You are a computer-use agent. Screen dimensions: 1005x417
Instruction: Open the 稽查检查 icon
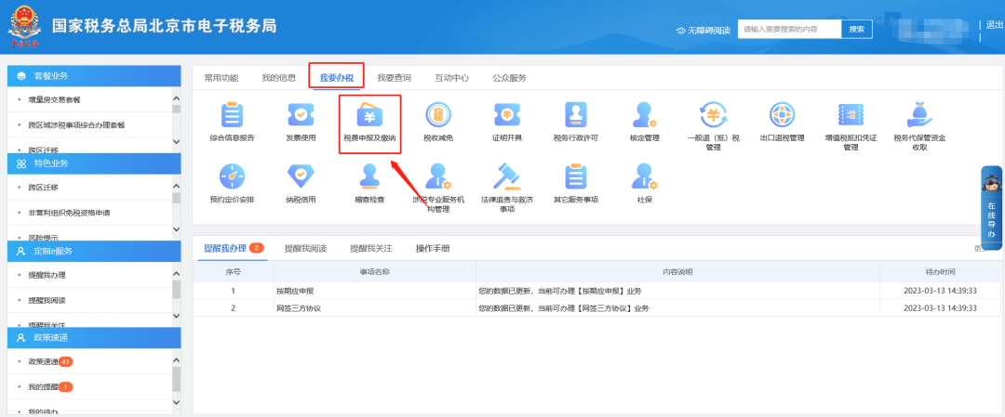click(369, 177)
